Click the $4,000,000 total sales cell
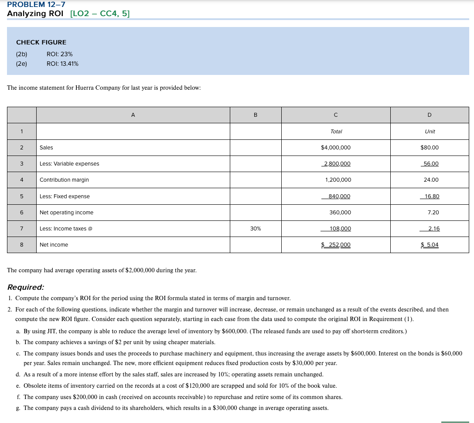 [x=335, y=147]
